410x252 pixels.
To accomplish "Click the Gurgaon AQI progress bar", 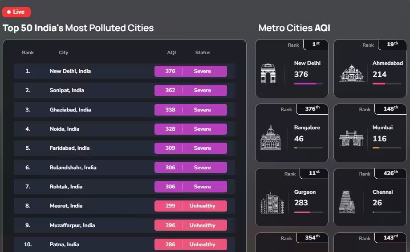I will click(x=309, y=212).
